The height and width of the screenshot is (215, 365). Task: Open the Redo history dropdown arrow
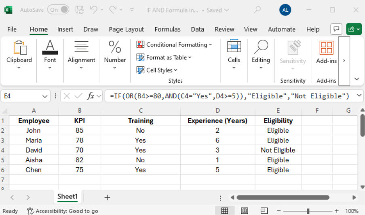[x=121, y=10]
